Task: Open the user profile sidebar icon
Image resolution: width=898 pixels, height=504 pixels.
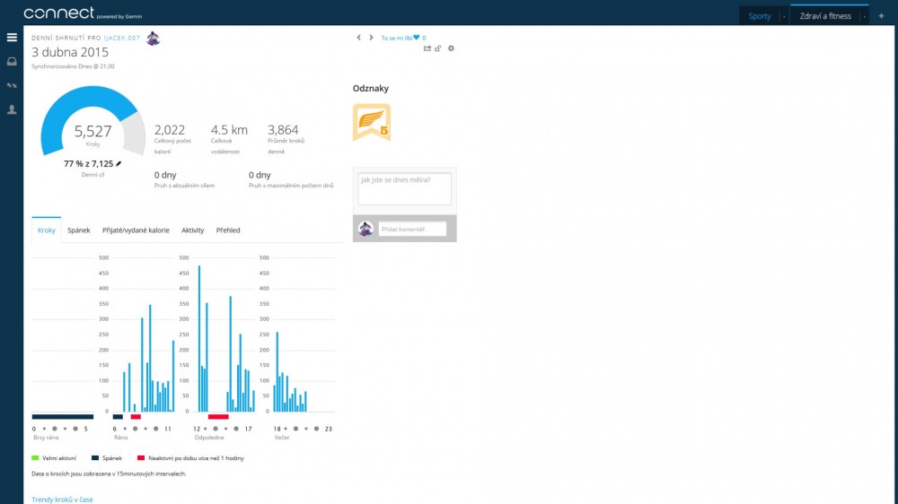Action: click(12, 109)
